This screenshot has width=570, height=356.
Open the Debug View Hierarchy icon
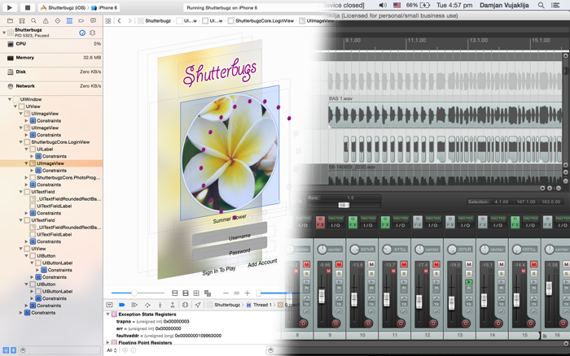pos(185,305)
